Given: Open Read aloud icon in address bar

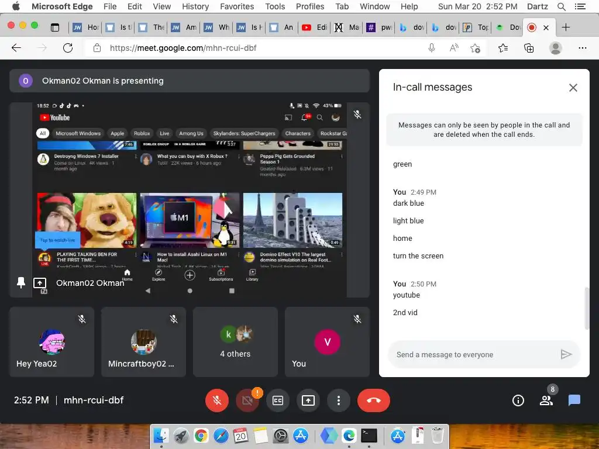Looking at the screenshot, I should tap(454, 48).
